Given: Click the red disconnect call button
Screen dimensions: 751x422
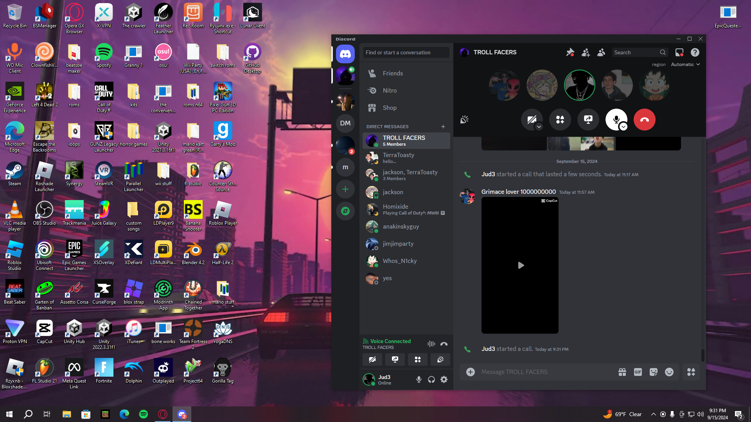Looking at the screenshot, I should (x=644, y=120).
